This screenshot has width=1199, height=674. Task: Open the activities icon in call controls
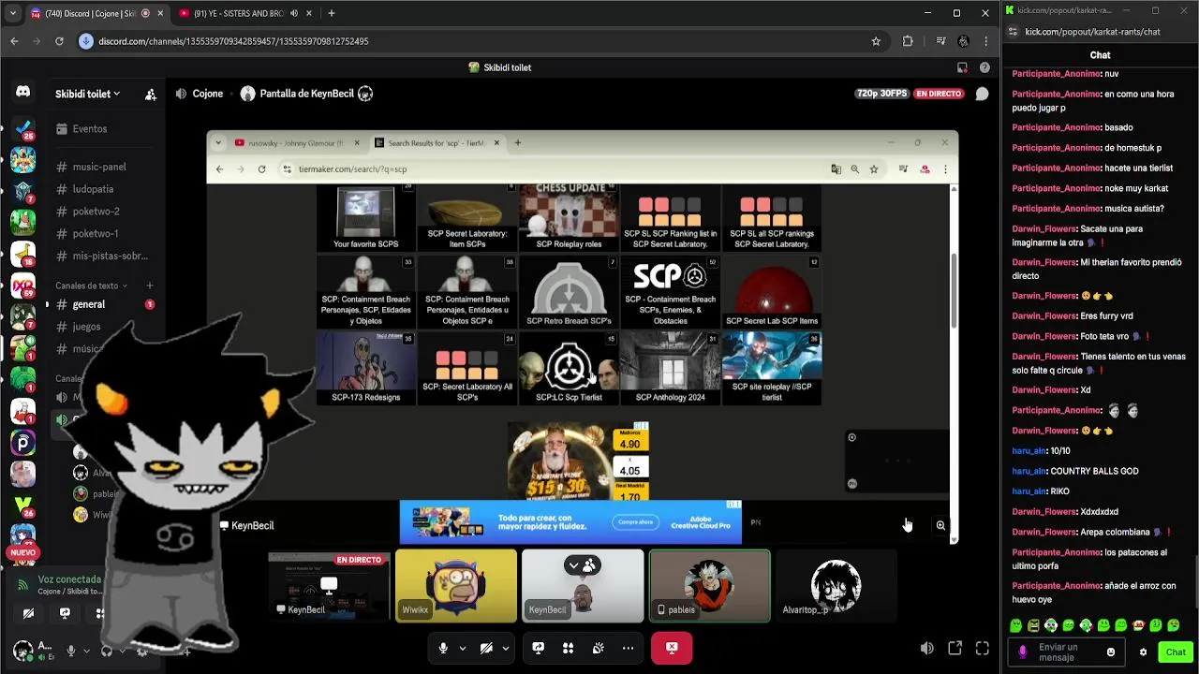pyautogui.click(x=568, y=648)
